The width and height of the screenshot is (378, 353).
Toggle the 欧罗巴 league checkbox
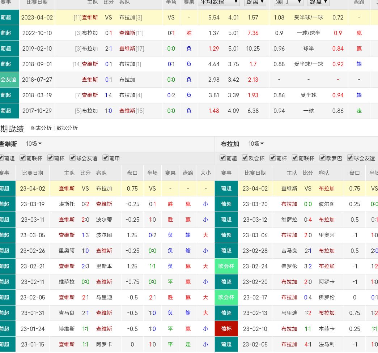click(x=323, y=158)
